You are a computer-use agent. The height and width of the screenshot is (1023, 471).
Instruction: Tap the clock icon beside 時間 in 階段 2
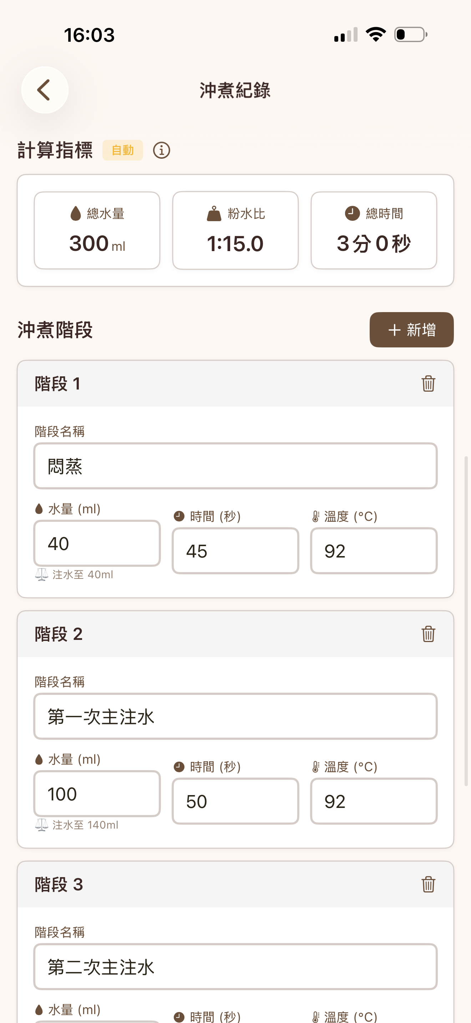point(178,768)
